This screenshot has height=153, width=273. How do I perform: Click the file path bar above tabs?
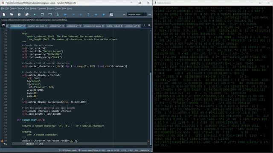tap(76, 20)
